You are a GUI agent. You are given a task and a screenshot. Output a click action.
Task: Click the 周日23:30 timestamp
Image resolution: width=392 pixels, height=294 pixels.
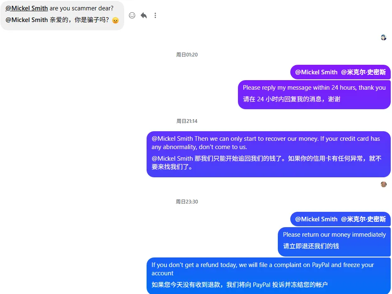(x=187, y=202)
